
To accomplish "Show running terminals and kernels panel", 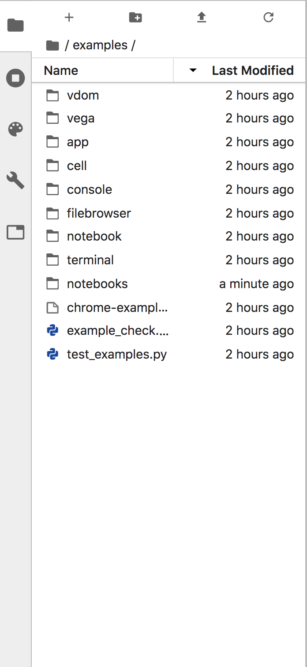I will click(x=15, y=78).
